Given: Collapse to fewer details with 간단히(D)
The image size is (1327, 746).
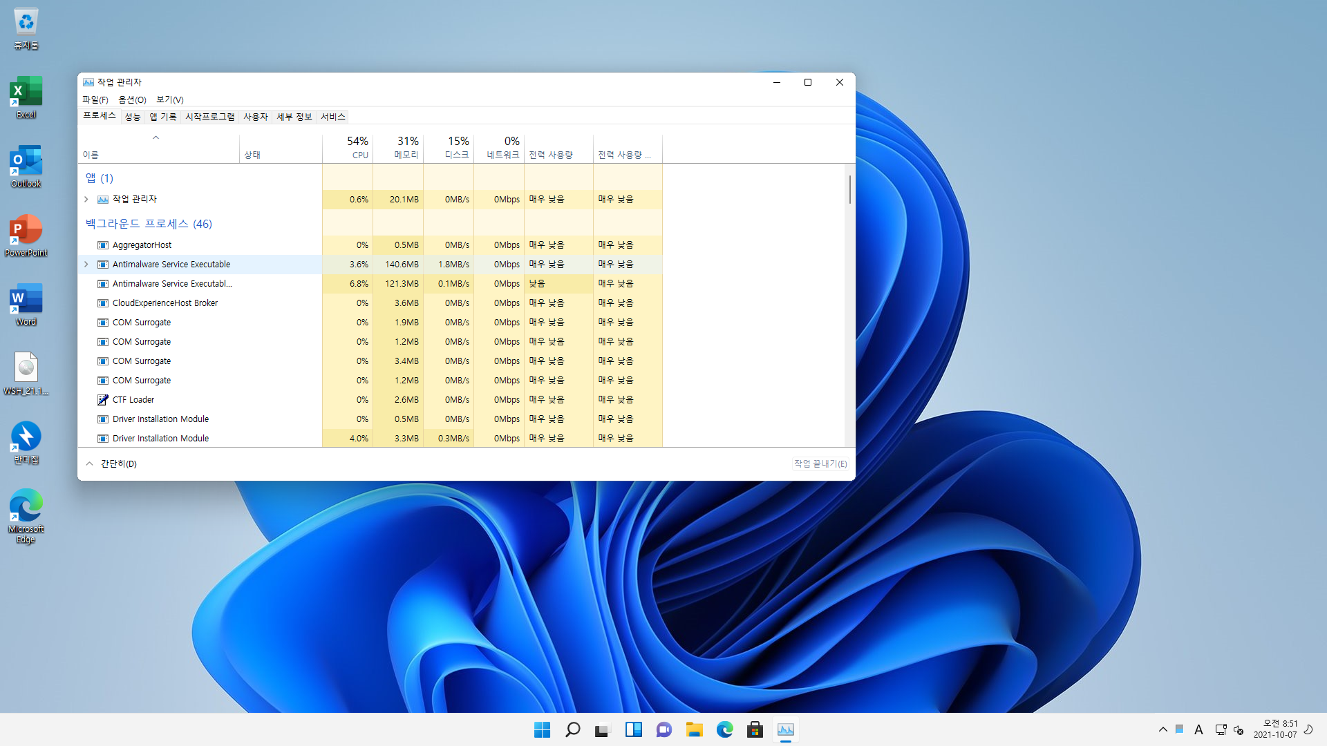Looking at the screenshot, I should click(111, 463).
